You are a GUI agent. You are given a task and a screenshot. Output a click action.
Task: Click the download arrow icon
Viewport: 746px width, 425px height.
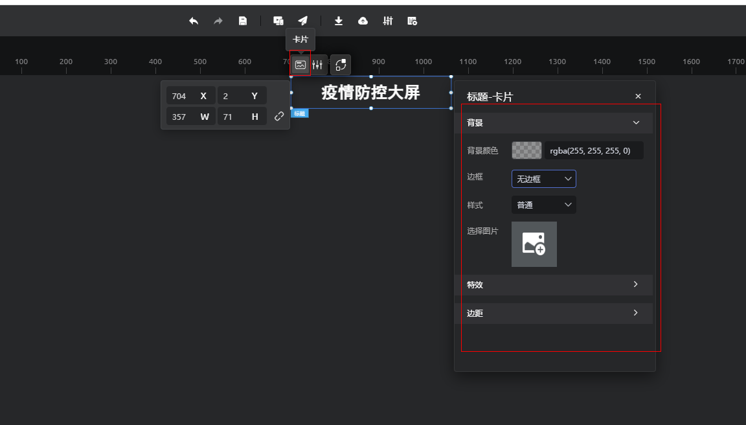point(338,21)
